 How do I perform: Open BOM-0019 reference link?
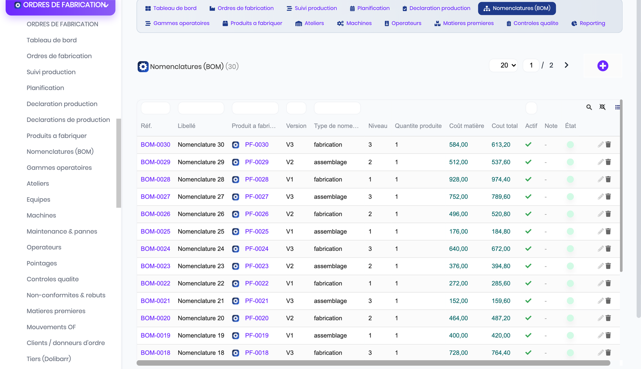(x=155, y=335)
